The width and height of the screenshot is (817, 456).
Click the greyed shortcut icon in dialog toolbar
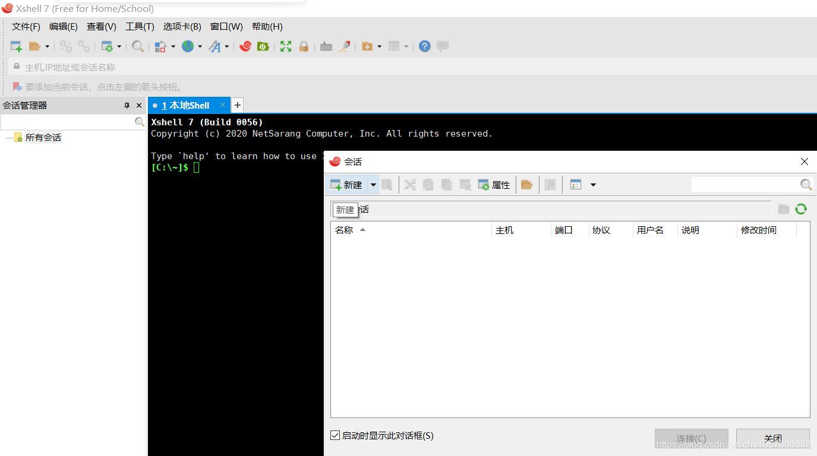coord(550,185)
